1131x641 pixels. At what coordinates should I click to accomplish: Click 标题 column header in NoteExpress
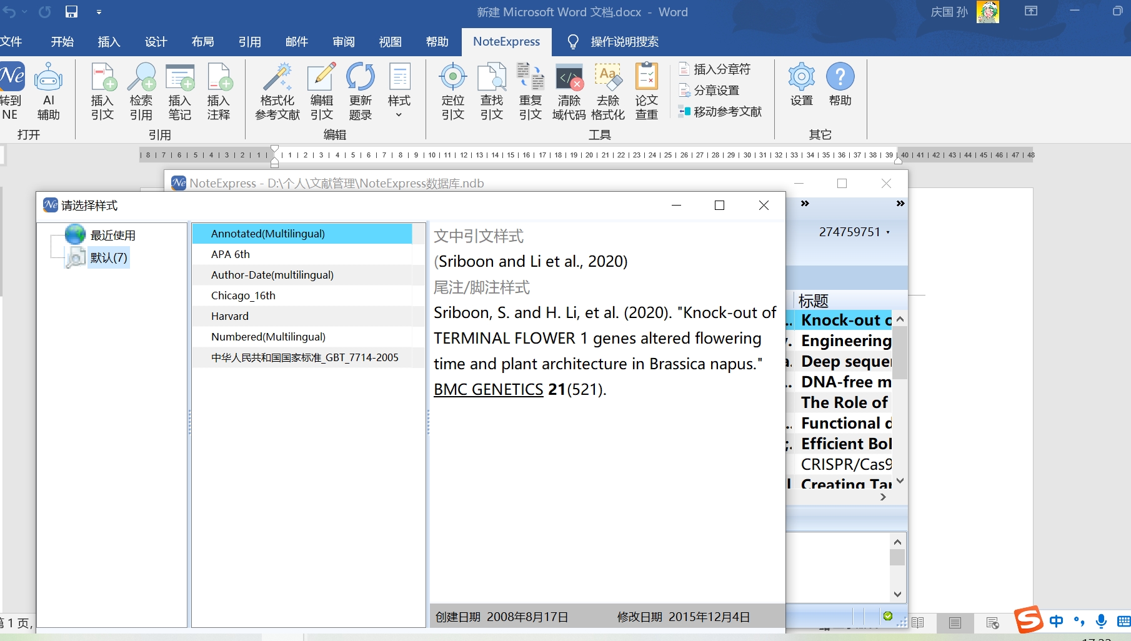813,301
